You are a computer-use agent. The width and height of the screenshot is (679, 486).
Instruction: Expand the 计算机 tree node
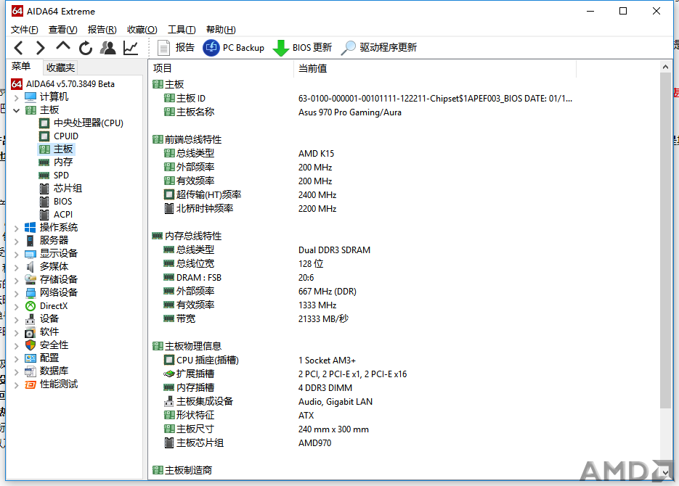(x=17, y=98)
